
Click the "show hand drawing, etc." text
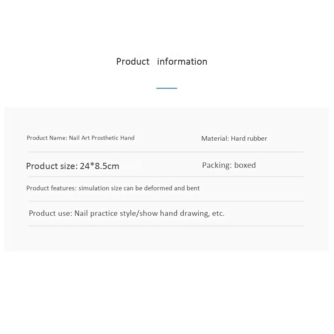click(x=182, y=213)
